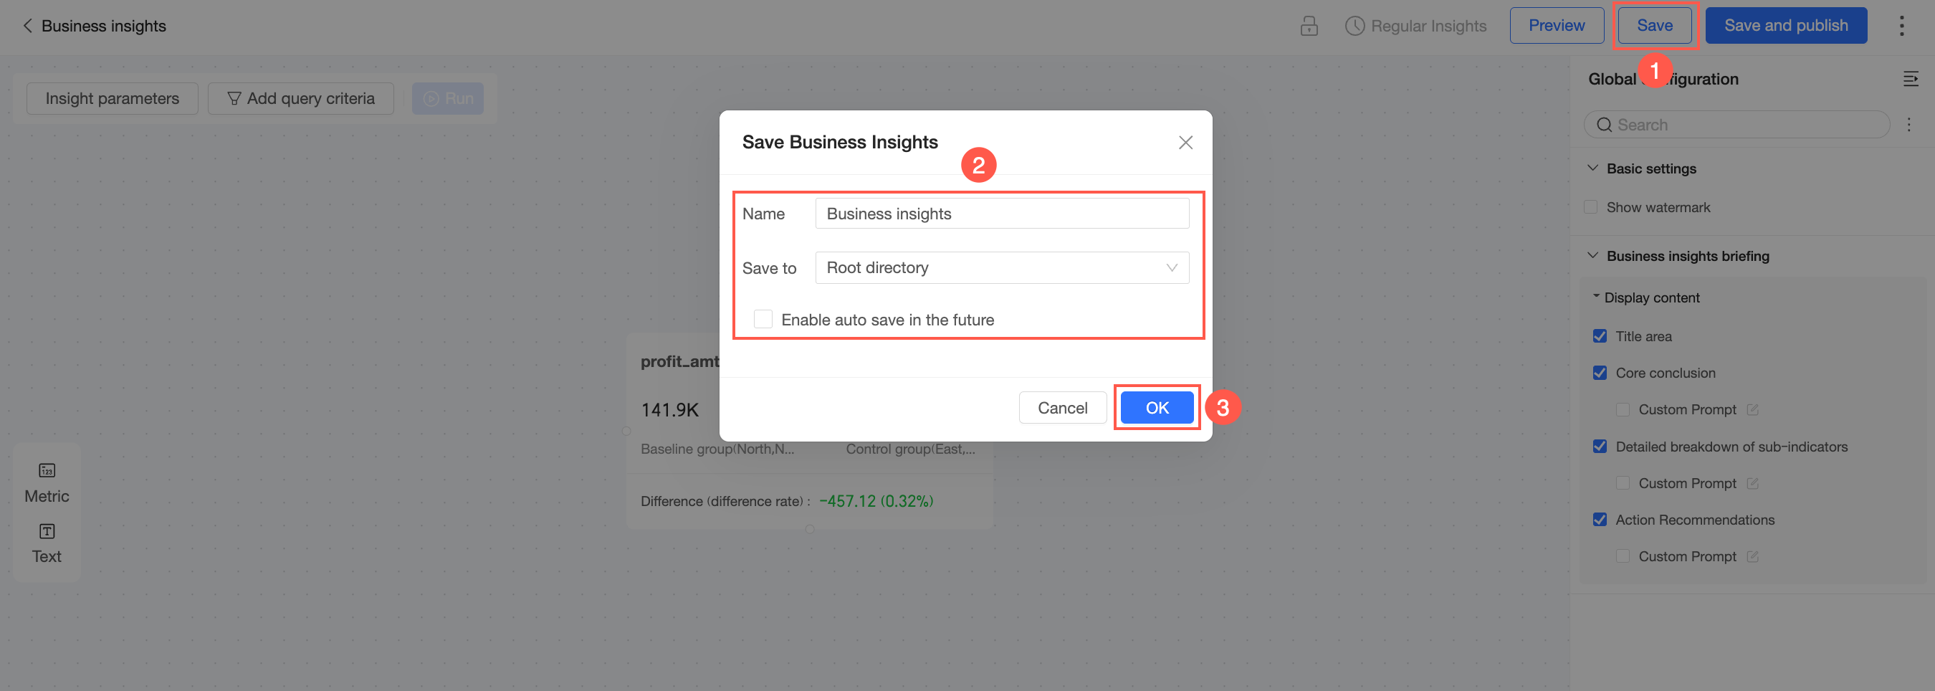
Task: Click OK to confirm saving
Action: point(1156,408)
